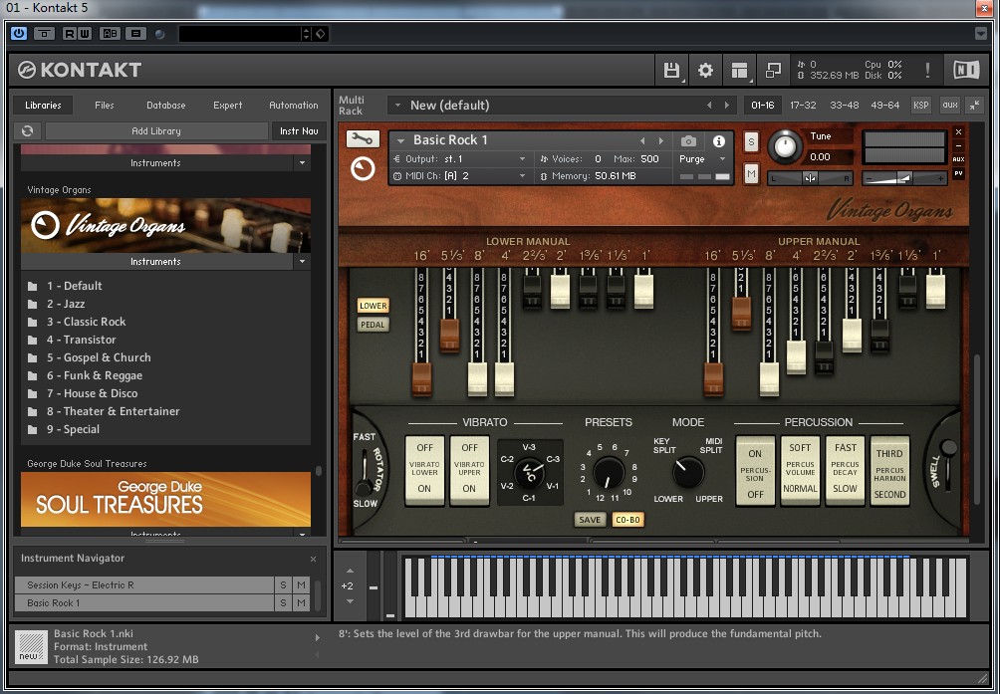This screenshot has width=1000, height=694.
Task: Open the host window menu arrow
Action: (981, 33)
